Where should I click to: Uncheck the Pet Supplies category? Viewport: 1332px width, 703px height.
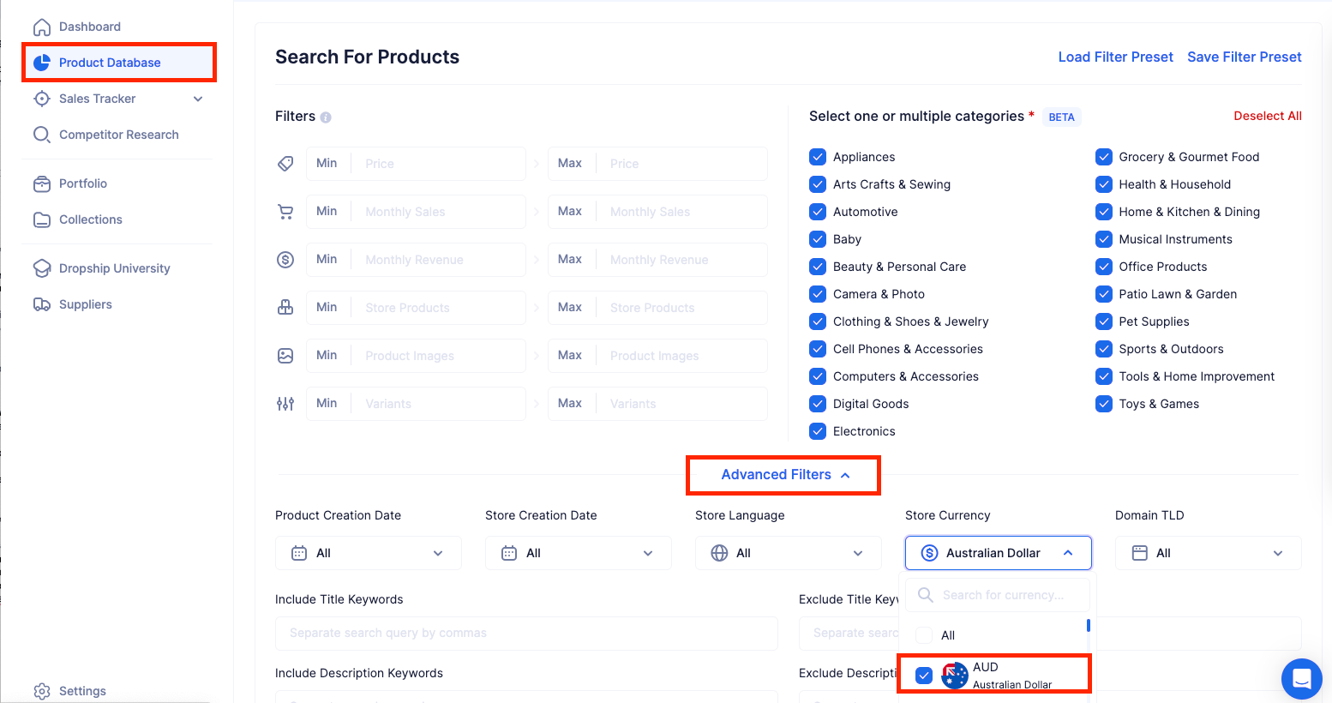tap(1103, 321)
